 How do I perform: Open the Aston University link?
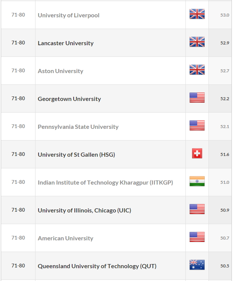click(x=60, y=71)
